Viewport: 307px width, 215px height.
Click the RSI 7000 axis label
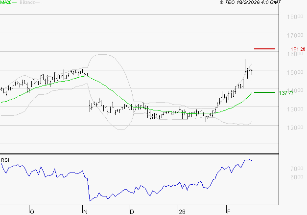(x=297, y=169)
